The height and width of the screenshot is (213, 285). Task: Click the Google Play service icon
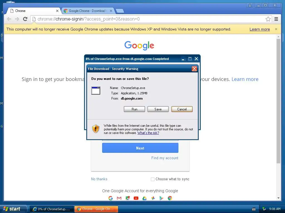(161, 198)
